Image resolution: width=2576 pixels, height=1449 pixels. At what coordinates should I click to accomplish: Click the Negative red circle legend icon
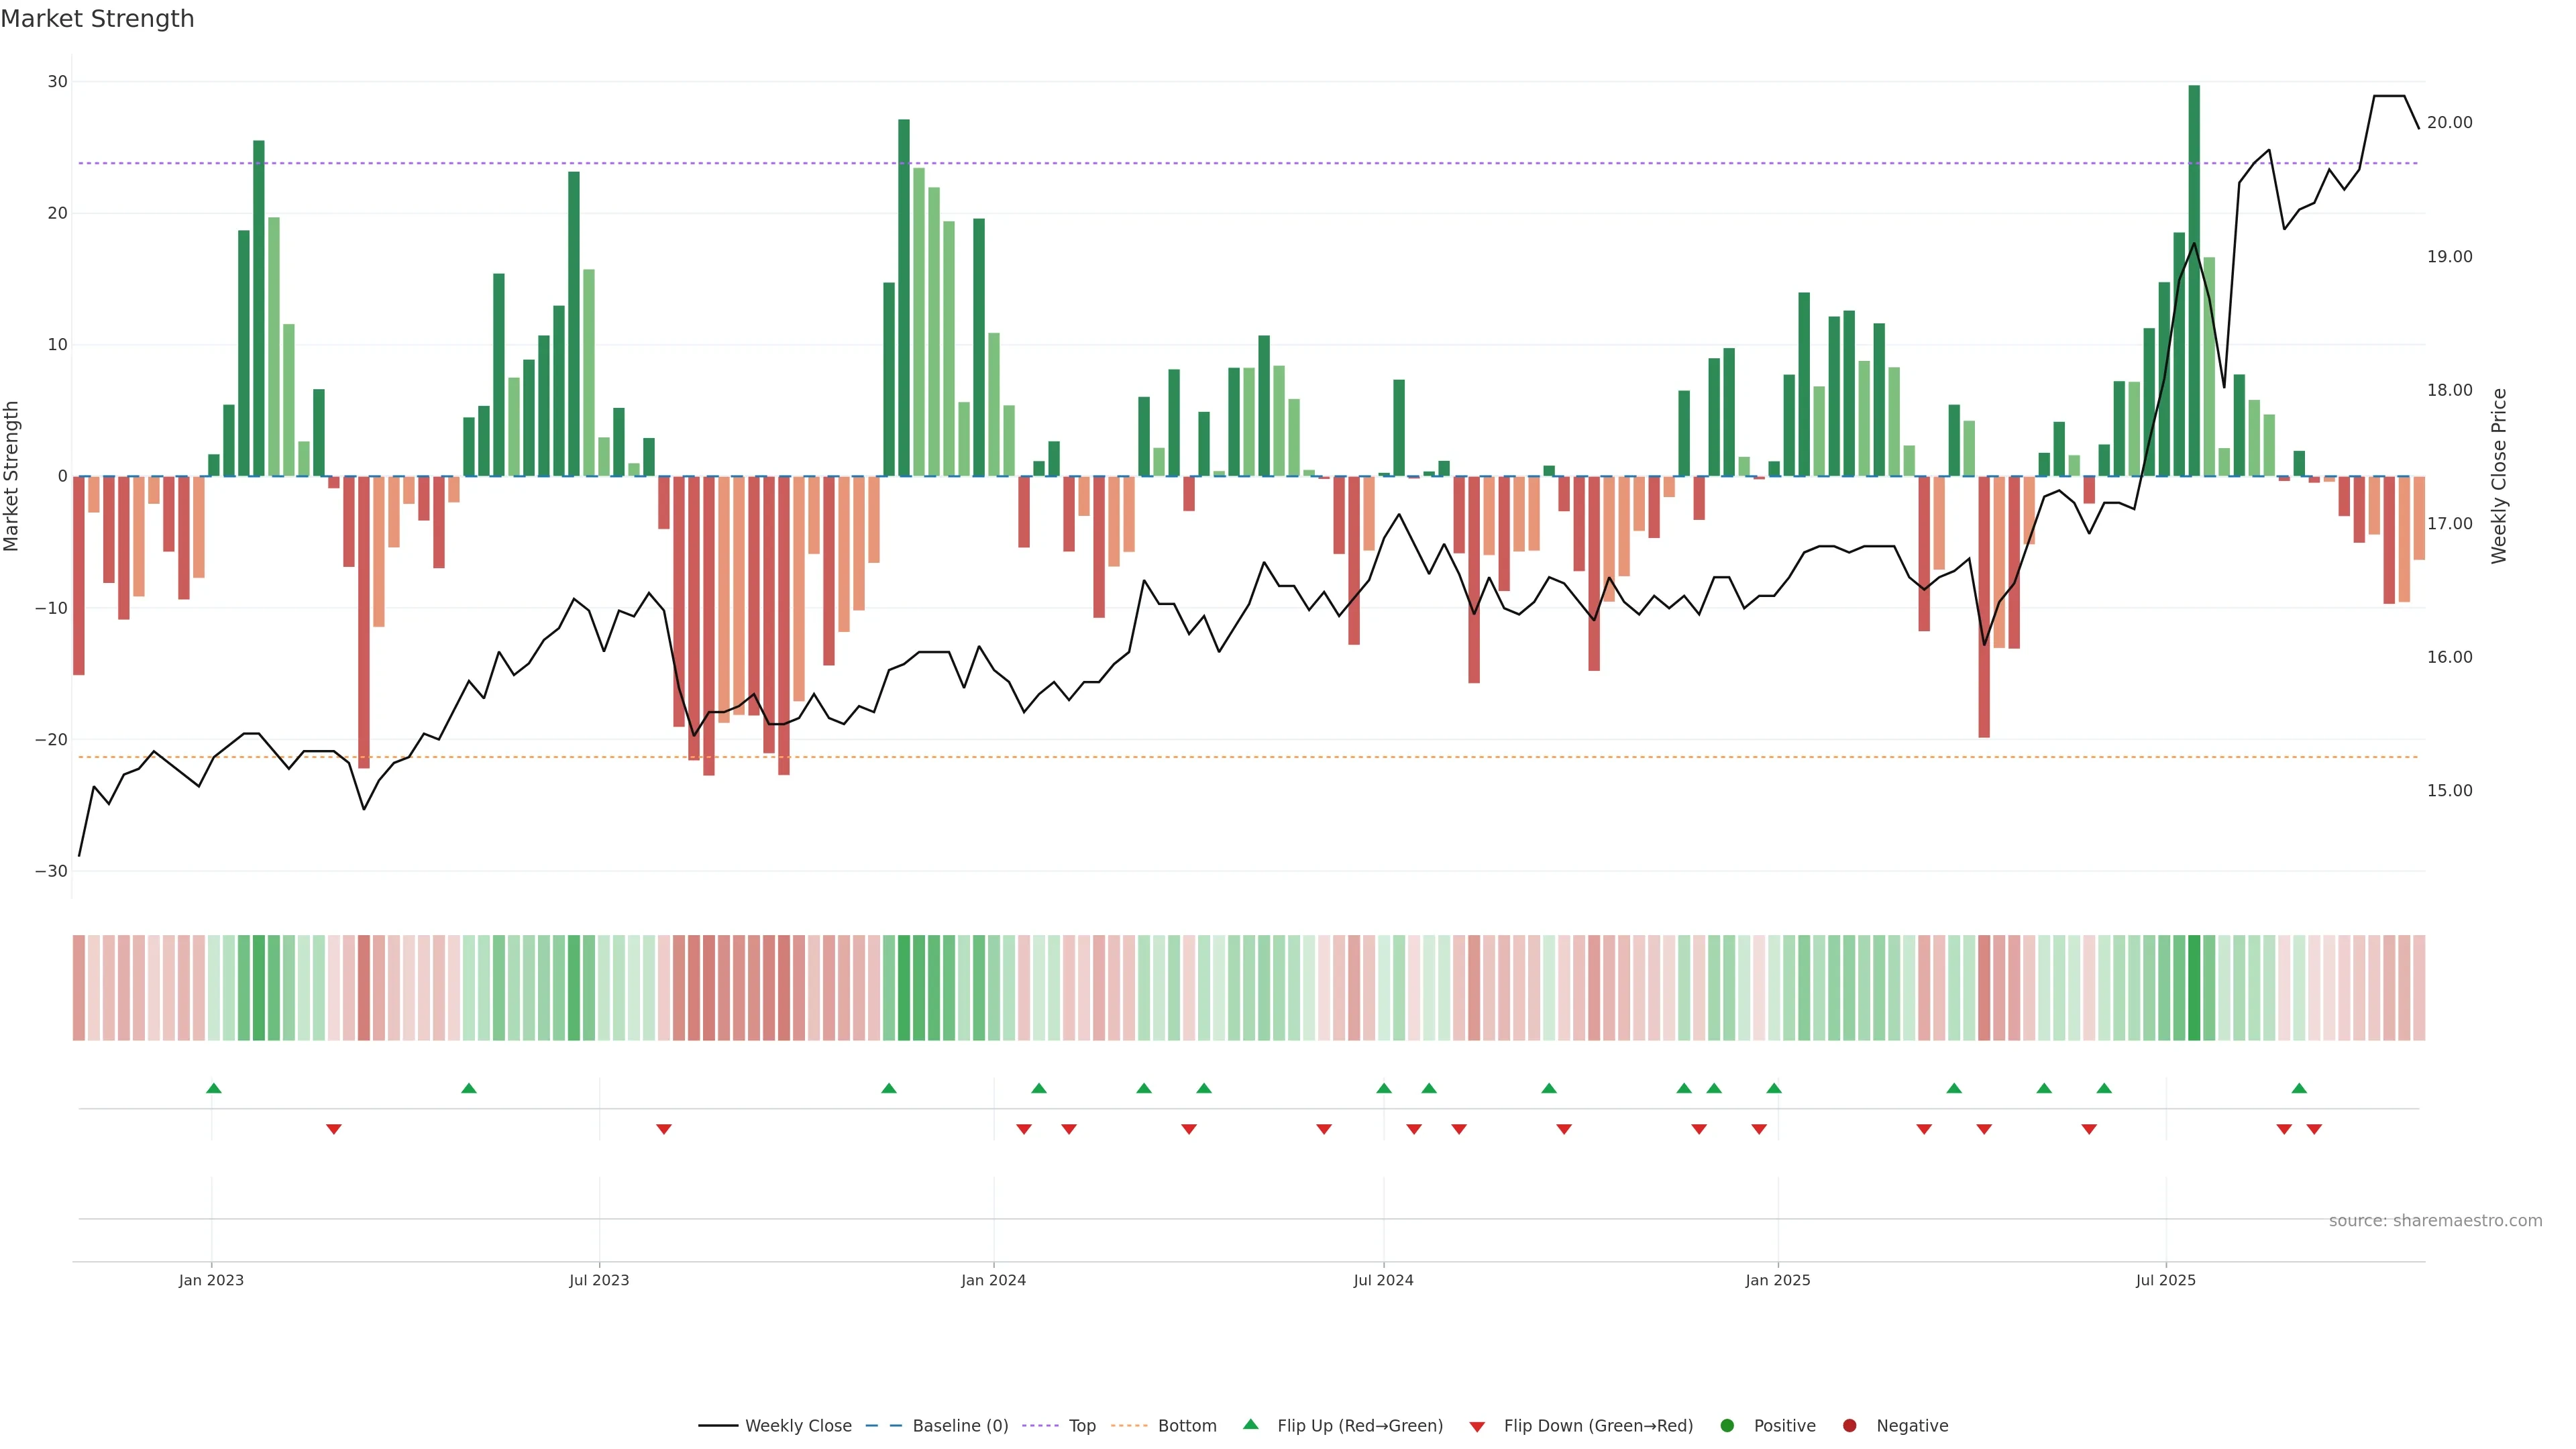click(1849, 1426)
